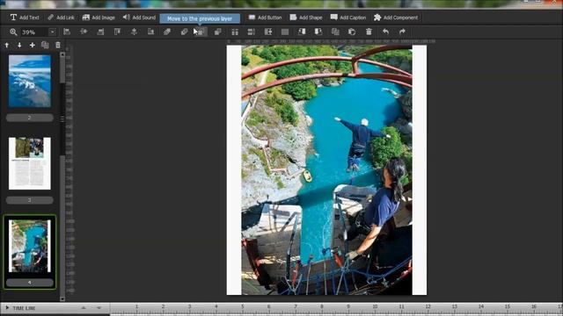Image resolution: width=563 pixels, height=316 pixels.
Task: Click the Add Text button
Action: coord(25,18)
